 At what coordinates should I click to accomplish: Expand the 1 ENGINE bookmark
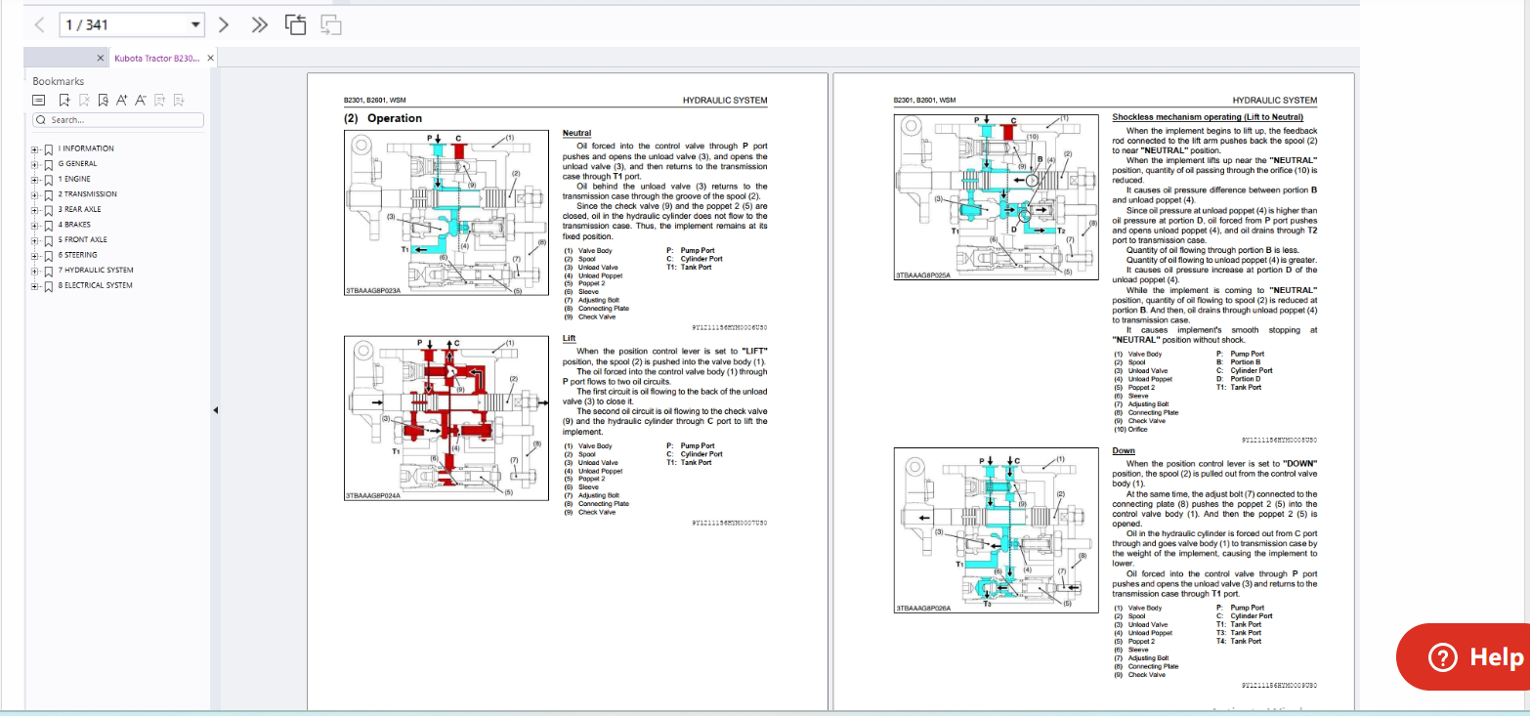[x=35, y=179]
